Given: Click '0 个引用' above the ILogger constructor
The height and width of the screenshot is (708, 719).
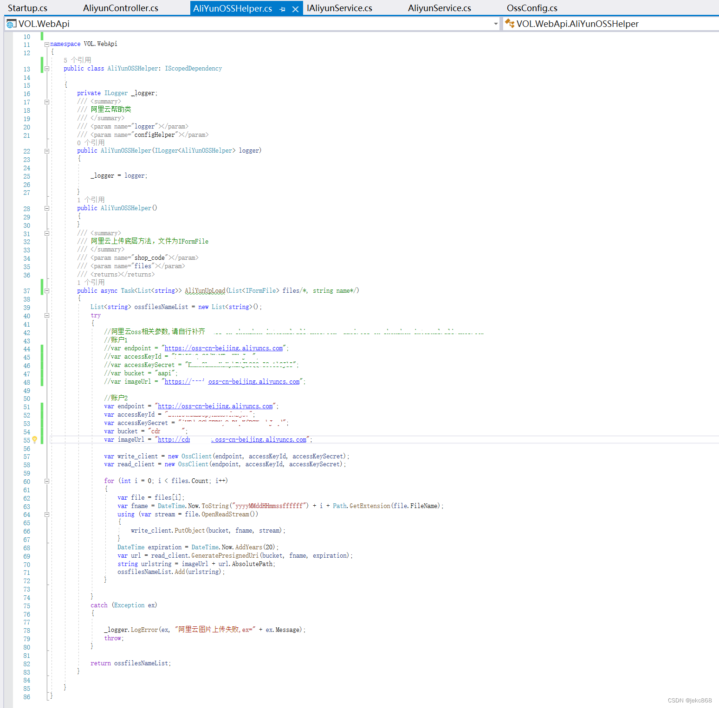Looking at the screenshot, I should (91, 143).
